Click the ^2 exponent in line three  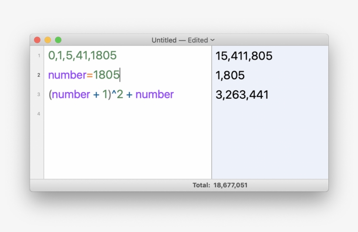(x=117, y=94)
